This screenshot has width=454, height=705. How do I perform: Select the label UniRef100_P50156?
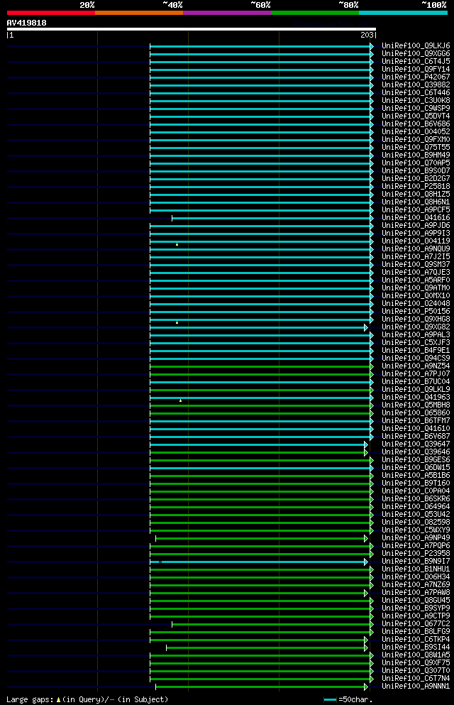pos(416,312)
